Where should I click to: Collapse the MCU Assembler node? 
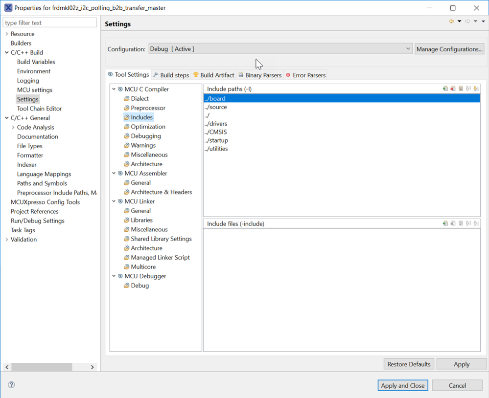pyautogui.click(x=114, y=173)
